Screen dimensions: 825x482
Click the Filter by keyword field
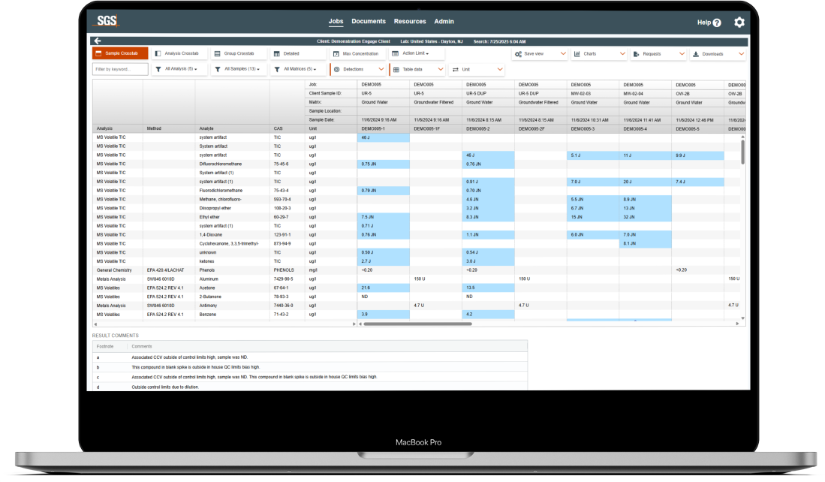point(120,69)
